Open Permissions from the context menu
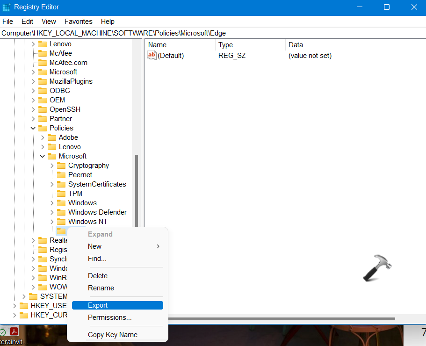The height and width of the screenshot is (346, 426). pos(109,317)
